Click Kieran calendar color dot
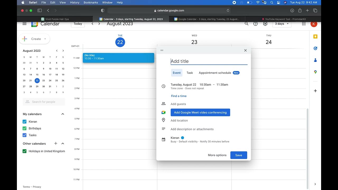338x190 pixels. 182,138
